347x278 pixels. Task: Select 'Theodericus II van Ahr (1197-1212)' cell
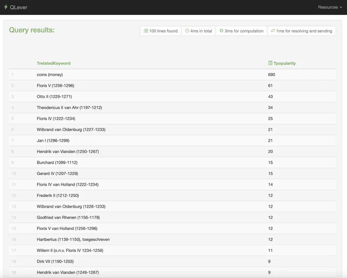pyautogui.click(x=69, y=108)
